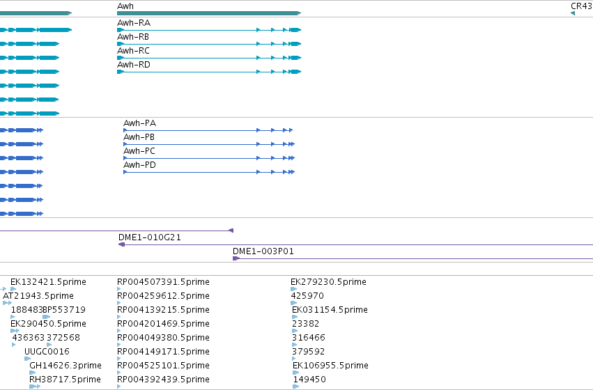Viewport: 593px width, 390px height.
Task: Click the UUGC0016 feature label
Action: [x=47, y=352]
